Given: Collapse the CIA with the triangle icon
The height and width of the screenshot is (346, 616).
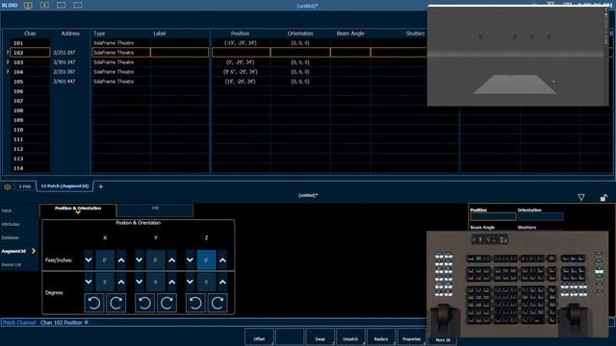Looking at the screenshot, I should click(581, 197).
